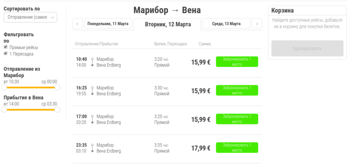The height and width of the screenshot is (166, 359).
Task: Click the Бронировать button in the cart
Action: (x=307, y=48)
